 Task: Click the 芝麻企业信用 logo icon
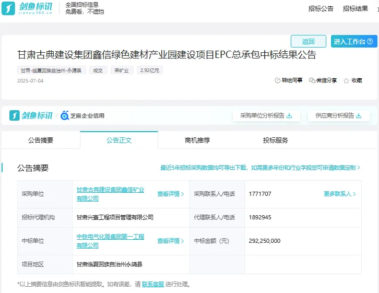(65, 115)
